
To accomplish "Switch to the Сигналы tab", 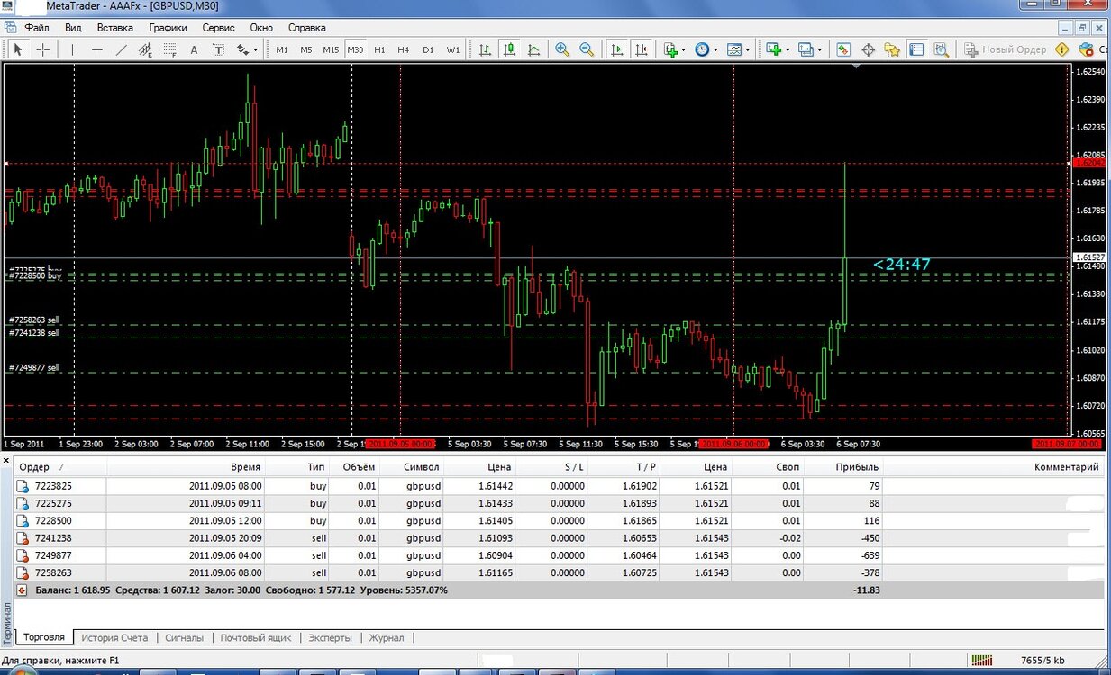I will coord(184,637).
